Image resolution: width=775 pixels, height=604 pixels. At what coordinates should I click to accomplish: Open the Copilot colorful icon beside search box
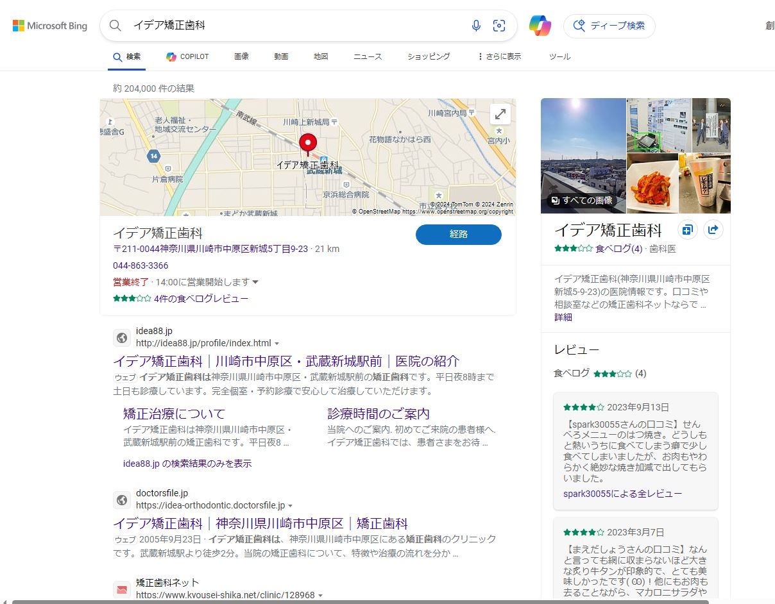540,26
